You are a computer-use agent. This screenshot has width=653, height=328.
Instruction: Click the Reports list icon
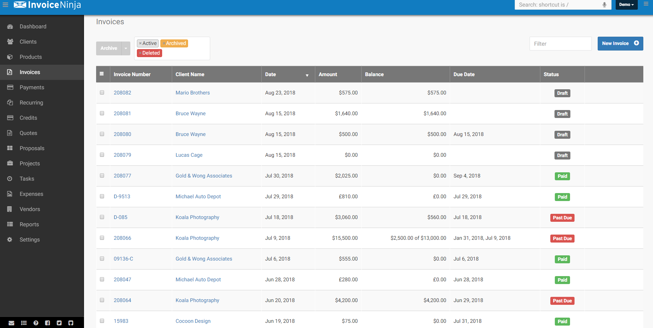click(x=10, y=225)
